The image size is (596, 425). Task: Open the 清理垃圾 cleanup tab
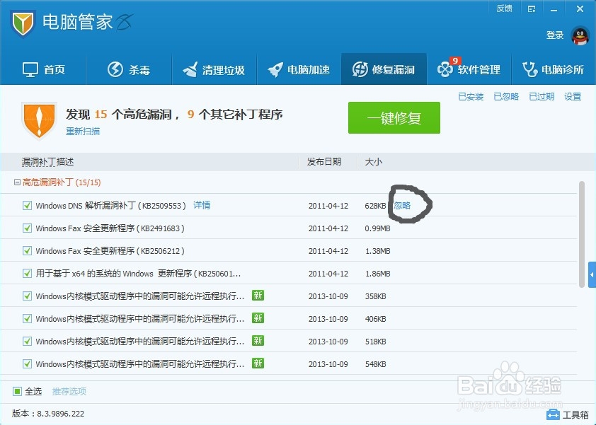(x=214, y=69)
